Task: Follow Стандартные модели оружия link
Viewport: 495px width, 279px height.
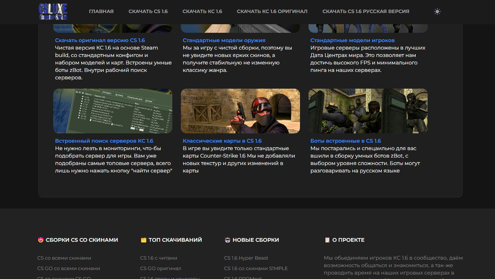Action: pyautogui.click(x=224, y=40)
